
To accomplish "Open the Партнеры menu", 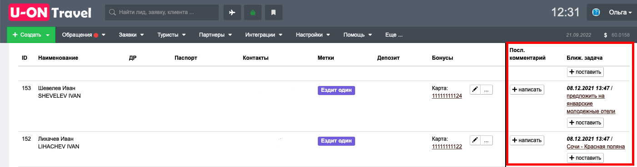I will pyautogui.click(x=216, y=35).
